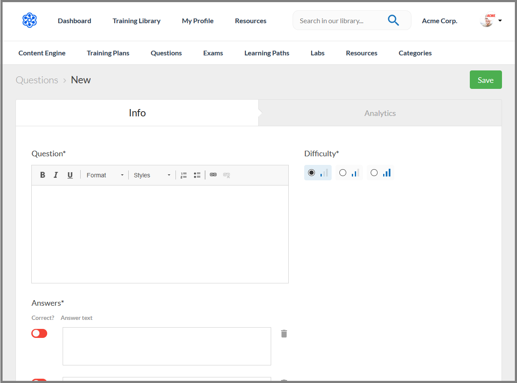Viewport: 517px width, 383px height.
Task: Open the Questions section in sub-navigation
Action: click(x=166, y=53)
